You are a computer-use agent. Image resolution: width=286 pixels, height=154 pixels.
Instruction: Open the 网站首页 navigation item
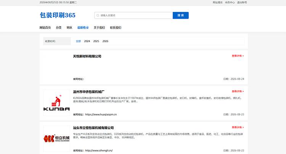tap(45, 27)
